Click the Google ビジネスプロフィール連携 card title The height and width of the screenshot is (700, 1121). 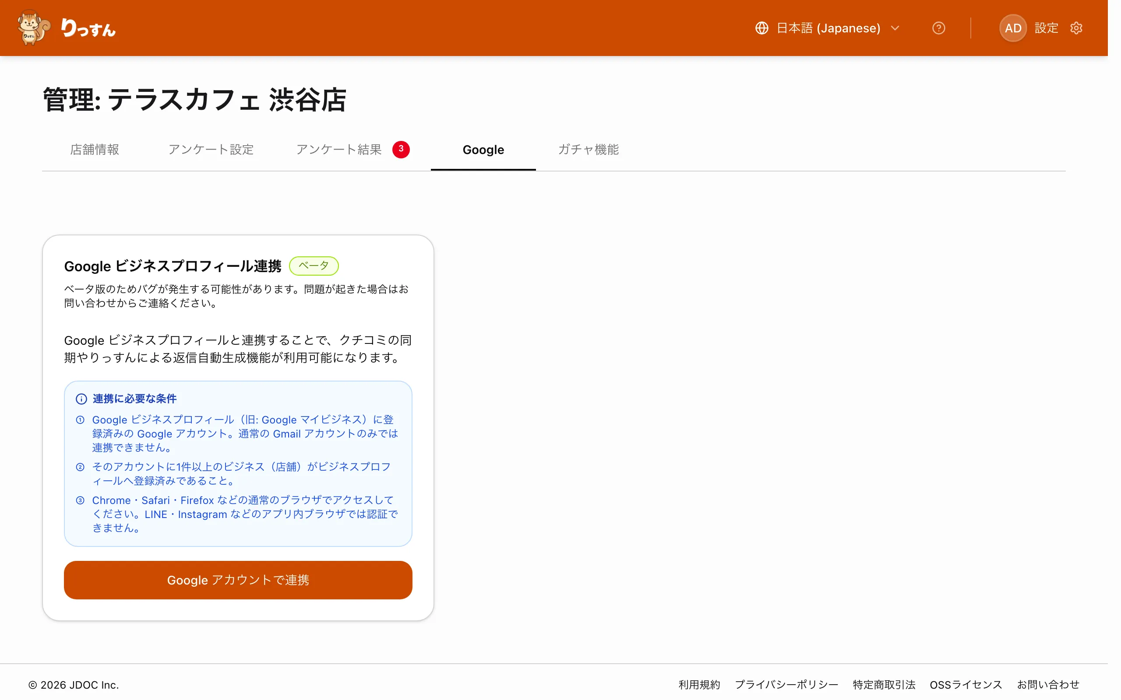(x=173, y=266)
